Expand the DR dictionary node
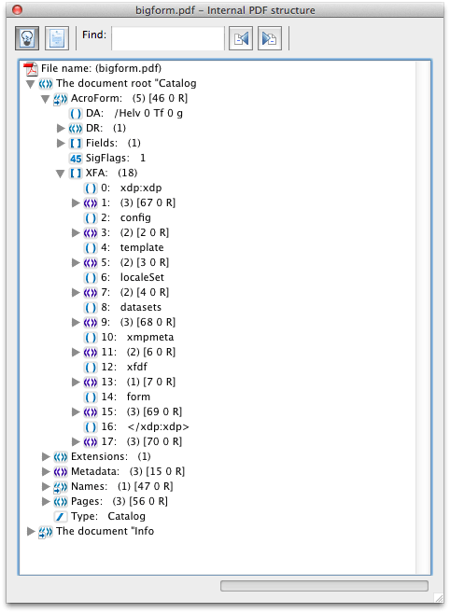The width and height of the screenshot is (450, 613). click(x=61, y=128)
